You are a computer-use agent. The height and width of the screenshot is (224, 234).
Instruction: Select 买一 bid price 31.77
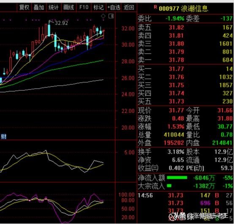tap(176, 69)
